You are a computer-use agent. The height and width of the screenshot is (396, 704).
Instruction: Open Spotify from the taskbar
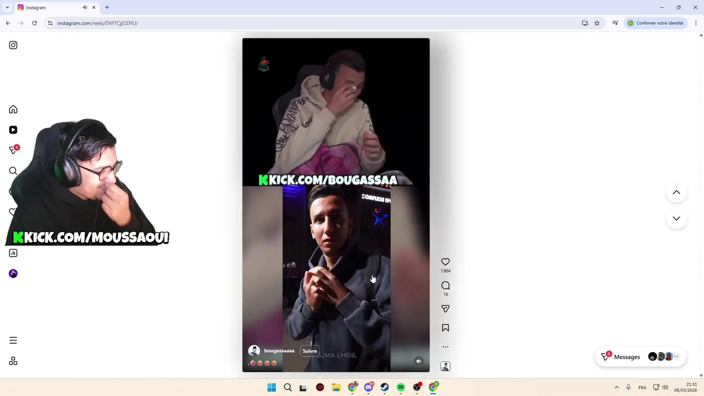[401, 387]
